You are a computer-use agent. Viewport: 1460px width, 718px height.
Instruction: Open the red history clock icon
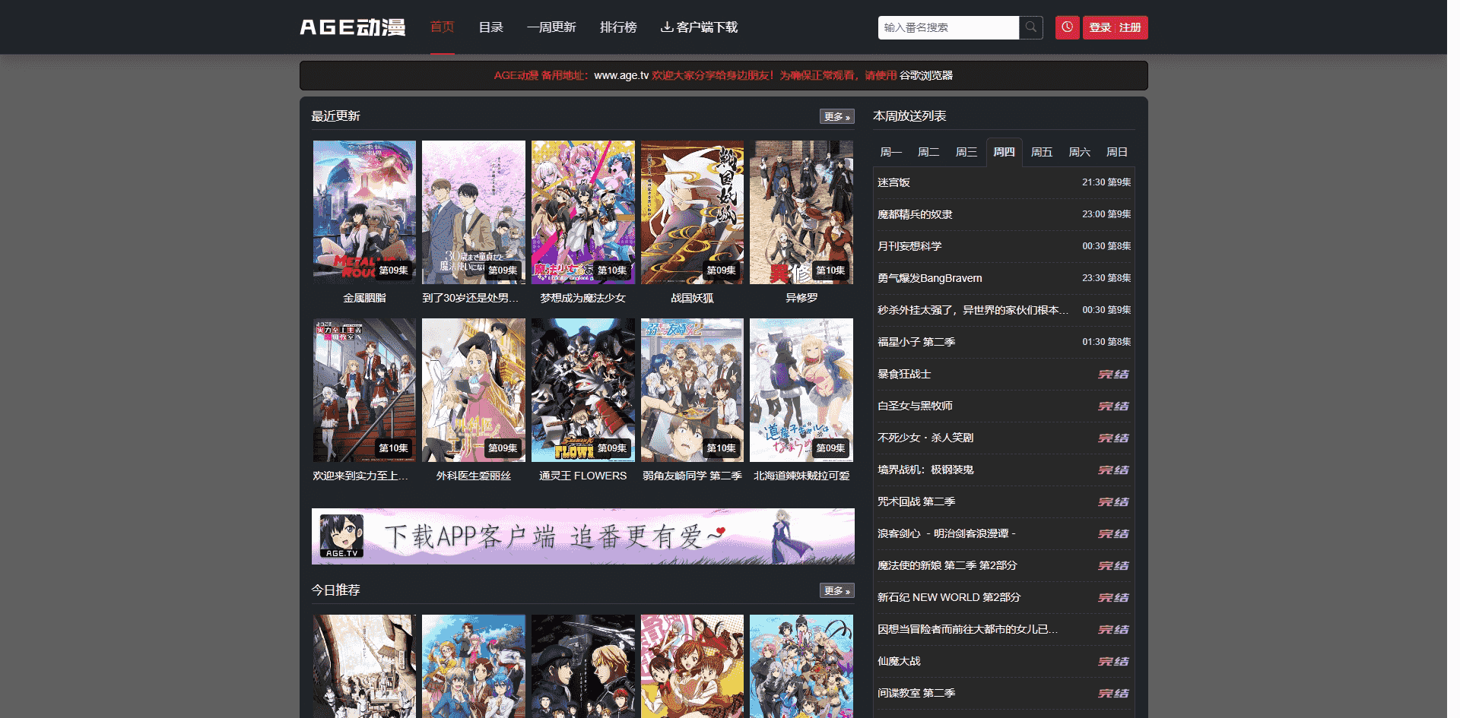(x=1068, y=27)
